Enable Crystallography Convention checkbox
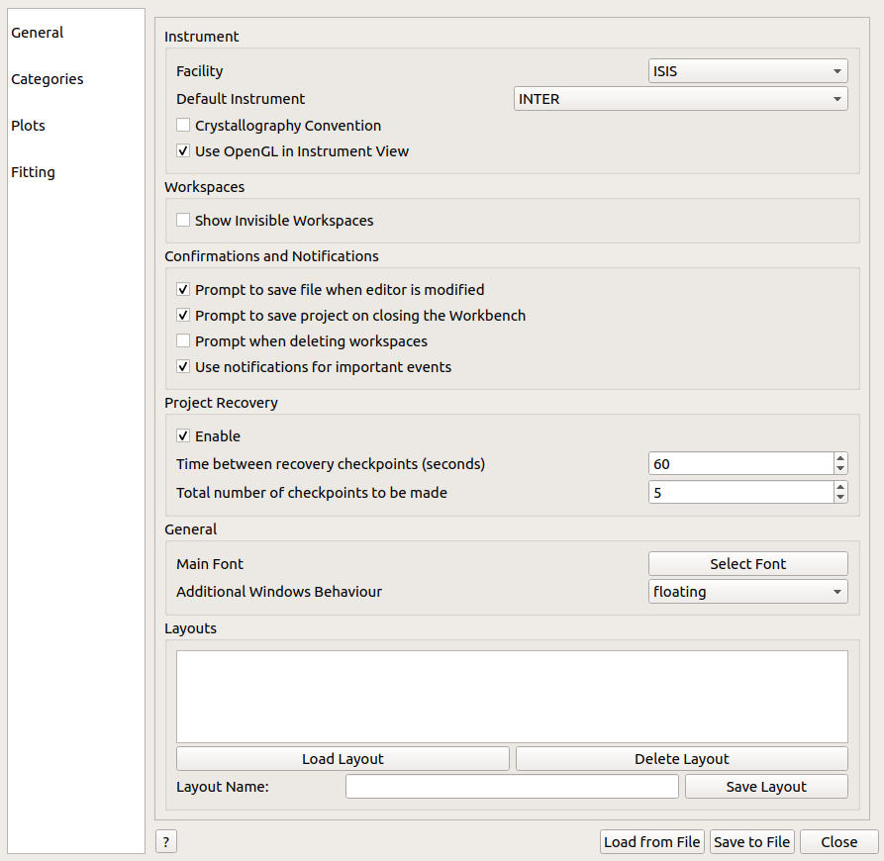Image resolution: width=884 pixels, height=861 pixels. pyautogui.click(x=183, y=126)
